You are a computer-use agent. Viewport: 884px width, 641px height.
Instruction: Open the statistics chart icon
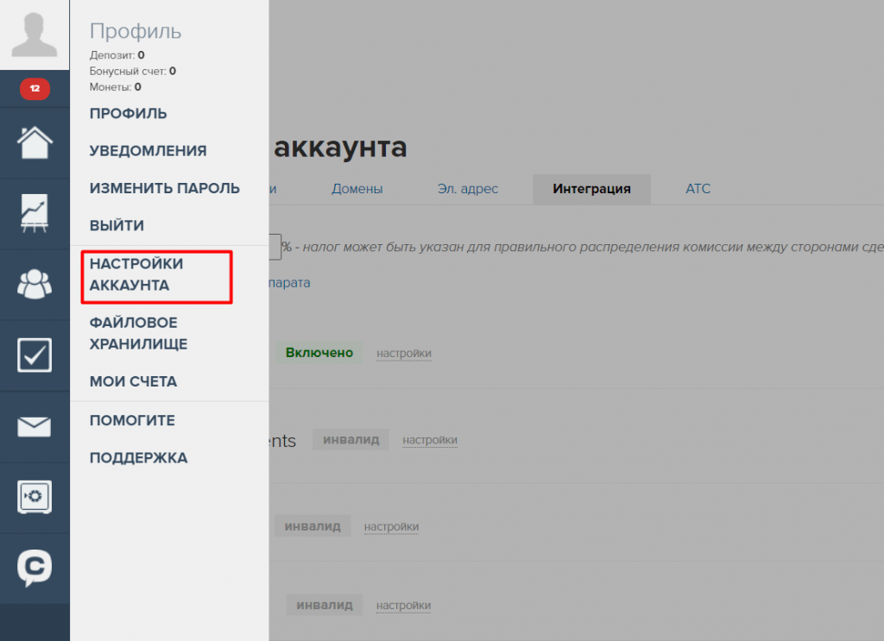[x=35, y=213]
